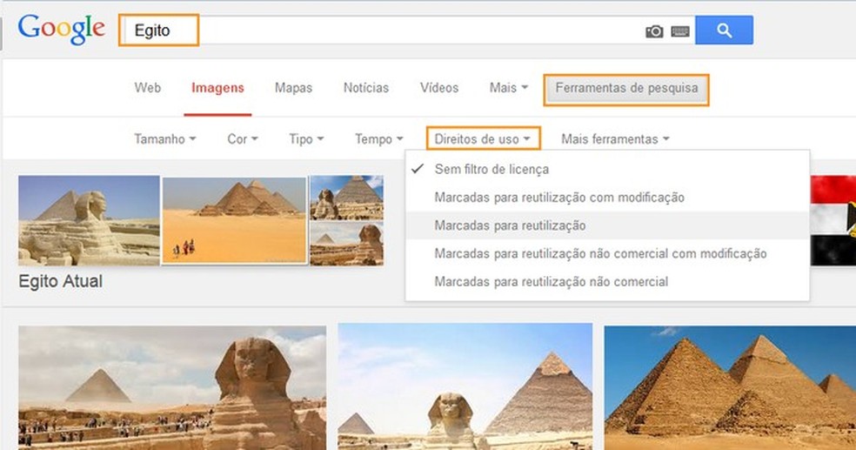Open Egito Atual sphinx thumbnail
The height and width of the screenshot is (450, 856).
pos(89,220)
